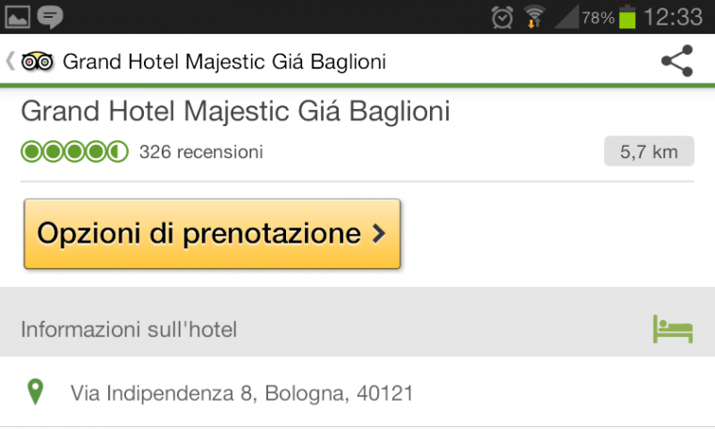Viewport: 715px width, 429px height.
Task: Tap the picture notification icon
Action: pyautogui.click(x=17, y=17)
